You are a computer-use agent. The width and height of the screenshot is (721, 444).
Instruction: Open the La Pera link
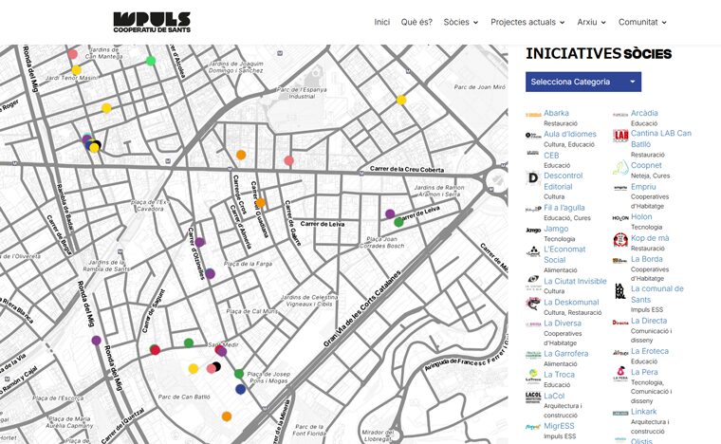pos(644,372)
